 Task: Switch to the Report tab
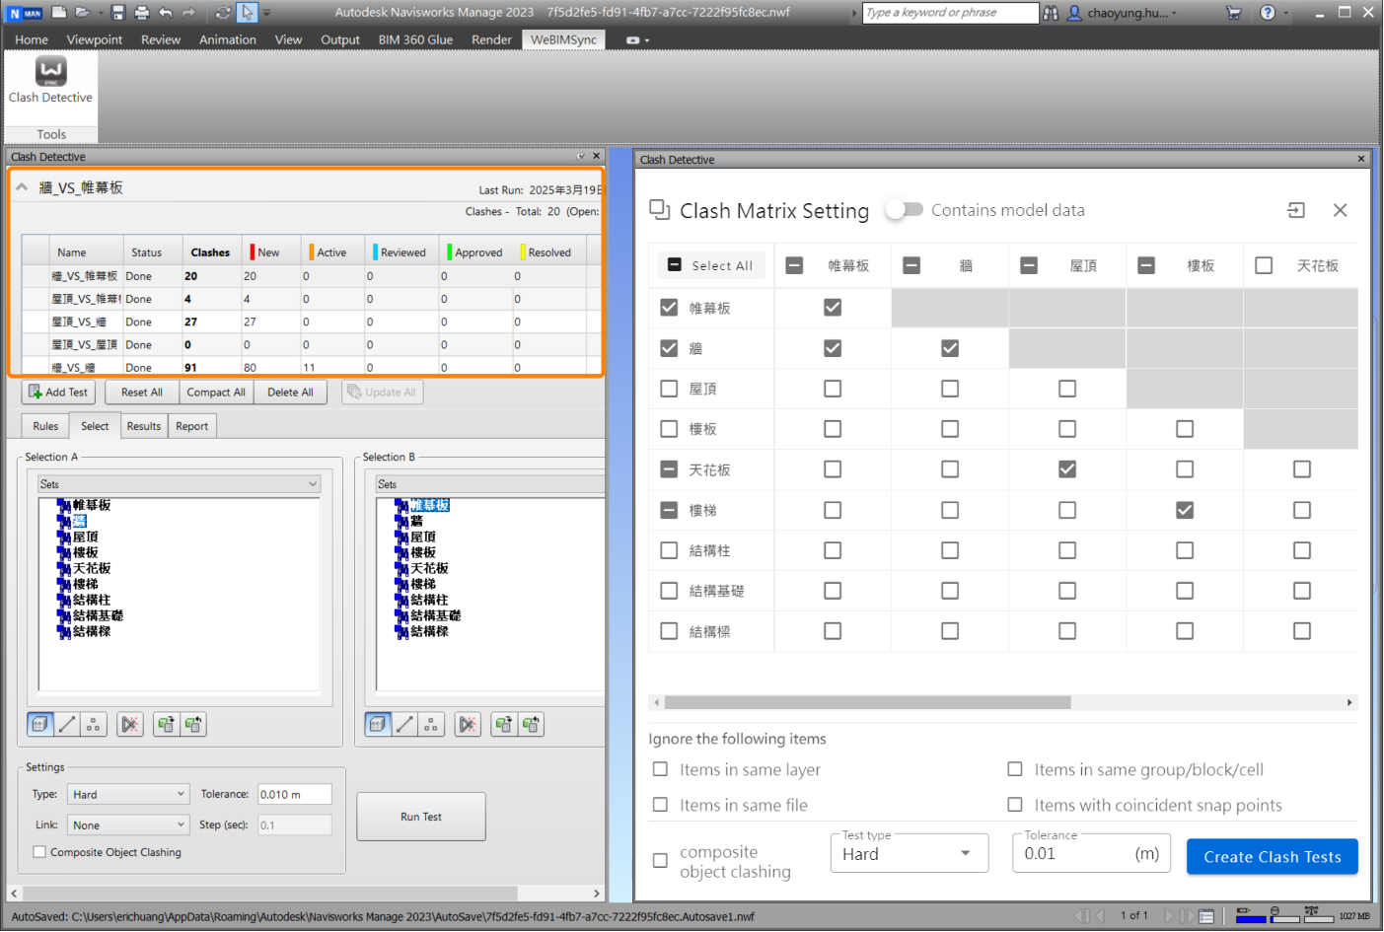(x=191, y=426)
